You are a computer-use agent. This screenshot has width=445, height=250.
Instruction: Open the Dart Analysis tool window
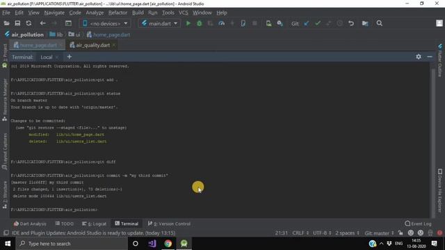[30, 224]
